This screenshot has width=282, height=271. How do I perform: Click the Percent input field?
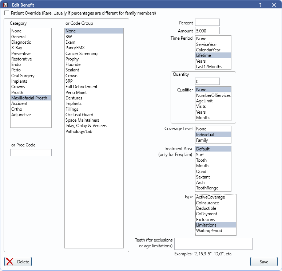tap(207, 23)
